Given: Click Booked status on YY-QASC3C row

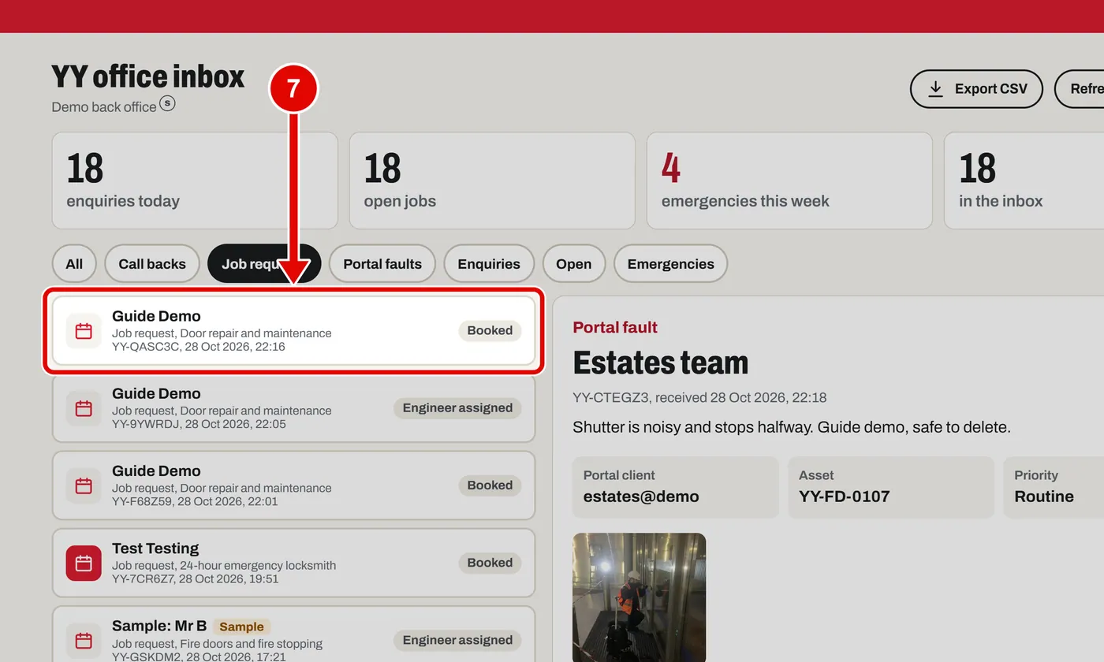Looking at the screenshot, I should [x=490, y=331].
